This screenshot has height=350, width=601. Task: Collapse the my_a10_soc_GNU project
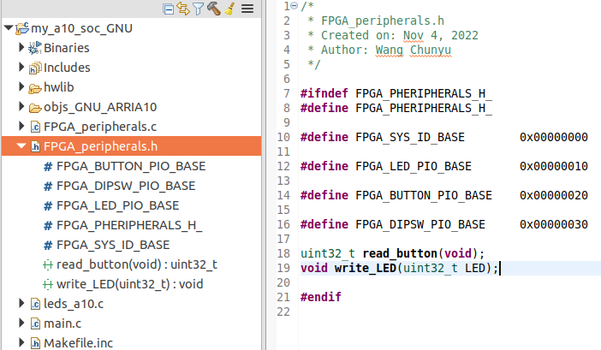(9, 27)
